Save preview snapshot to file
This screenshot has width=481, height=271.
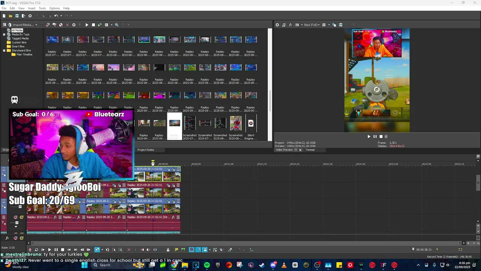[x=340, y=25]
